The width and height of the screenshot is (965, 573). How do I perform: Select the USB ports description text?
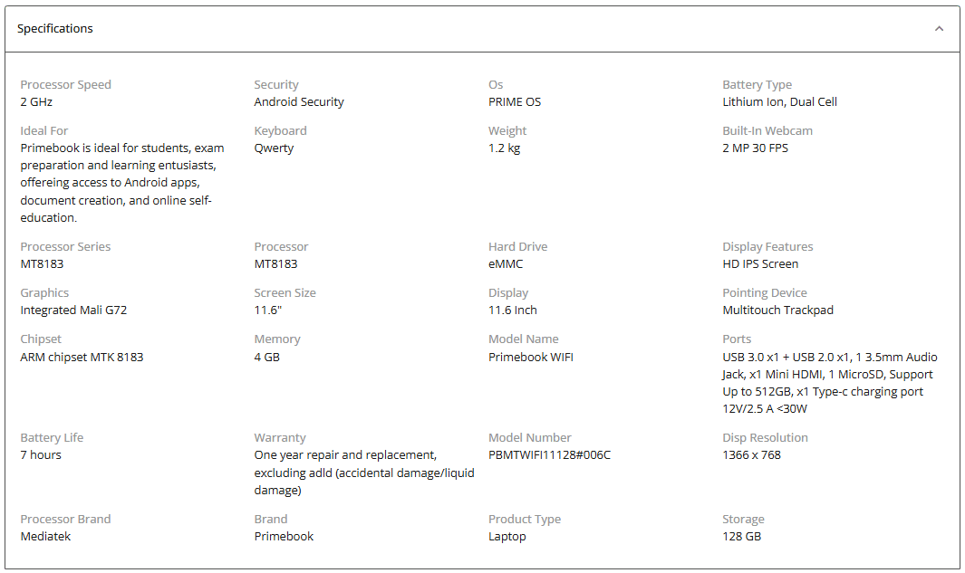[830, 383]
